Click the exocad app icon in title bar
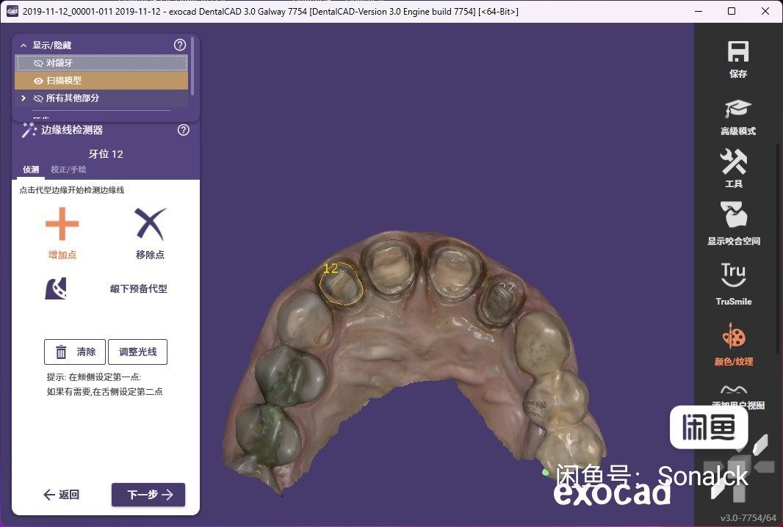This screenshot has width=783, height=527. pyautogui.click(x=12, y=11)
